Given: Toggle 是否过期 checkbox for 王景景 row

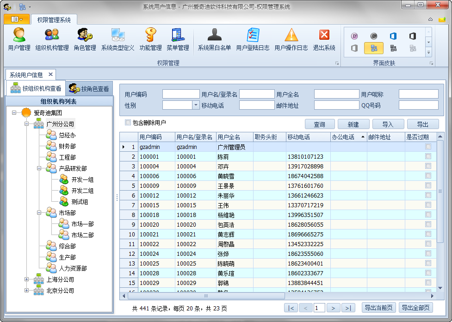Looking at the screenshot, I should pyautogui.click(x=428, y=186).
